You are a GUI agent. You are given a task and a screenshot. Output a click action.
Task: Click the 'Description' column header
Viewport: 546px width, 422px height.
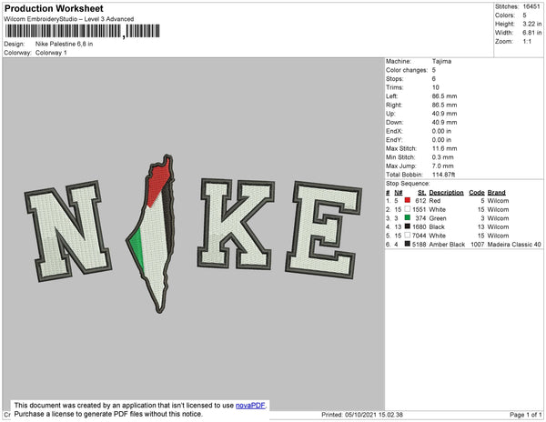click(x=447, y=193)
